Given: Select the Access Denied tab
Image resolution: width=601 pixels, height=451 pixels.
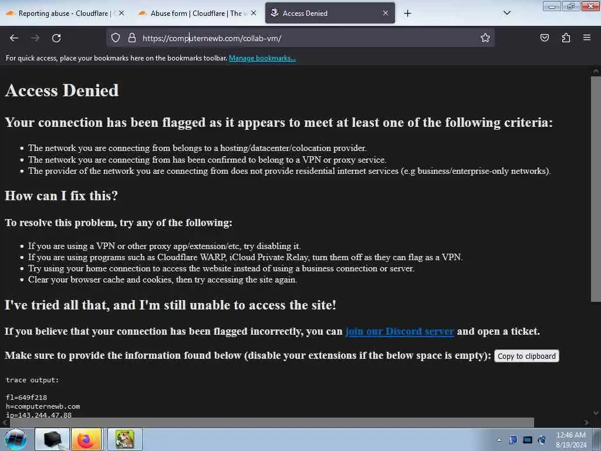Looking at the screenshot, I should [330, 13].
